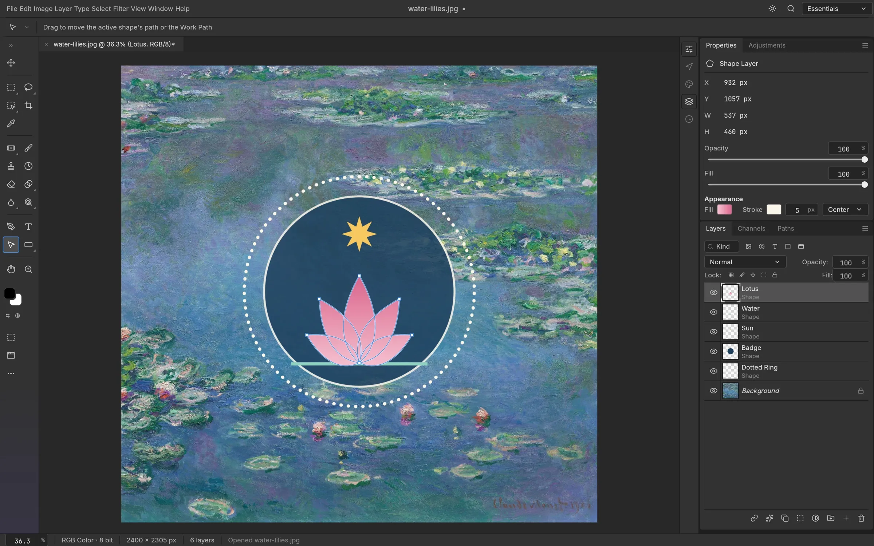Select the Hand tool

[11, 269]
